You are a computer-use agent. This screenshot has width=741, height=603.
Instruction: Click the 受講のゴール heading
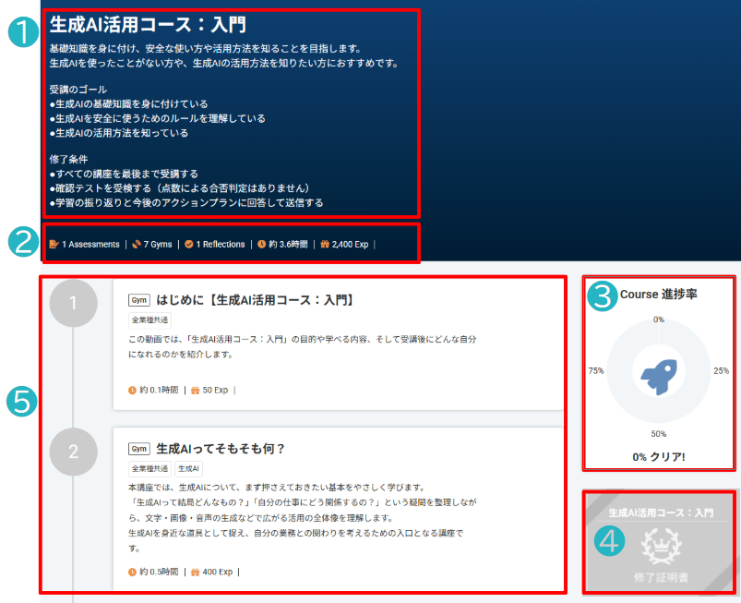78,90
